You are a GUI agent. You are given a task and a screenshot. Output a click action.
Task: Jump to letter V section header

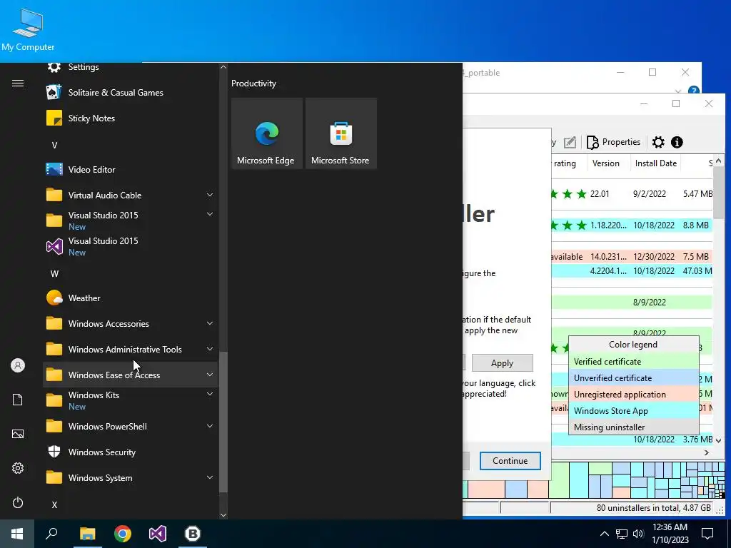pyautogui.click(x=54, y=146)
